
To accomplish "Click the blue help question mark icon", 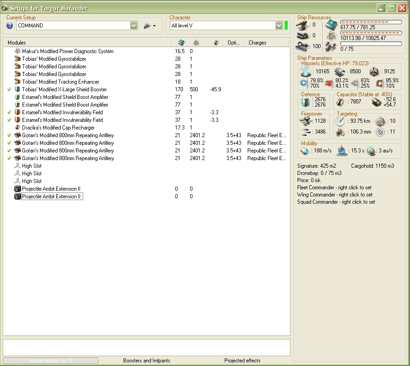I will [x=10, y=26].
